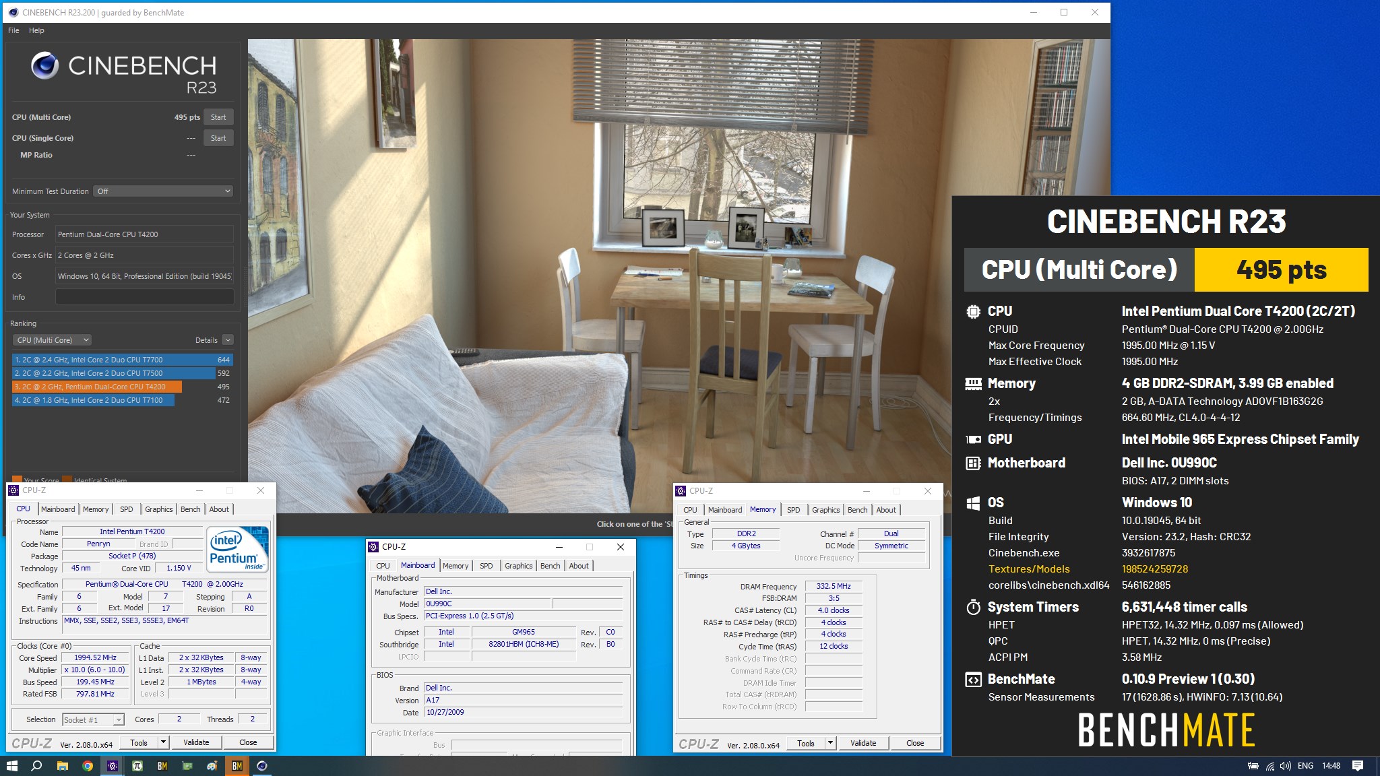Open Cinebench File menu
The image size is (1380, 776).
(13, 30)
